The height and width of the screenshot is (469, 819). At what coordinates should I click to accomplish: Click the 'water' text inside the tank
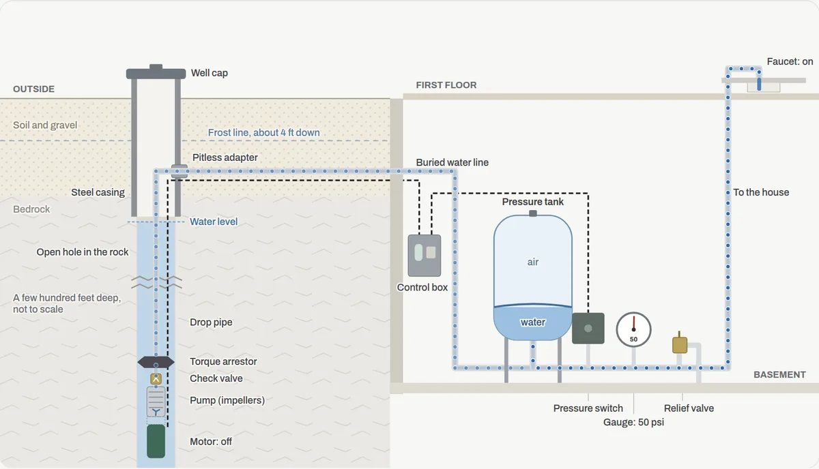coord(533,322)
